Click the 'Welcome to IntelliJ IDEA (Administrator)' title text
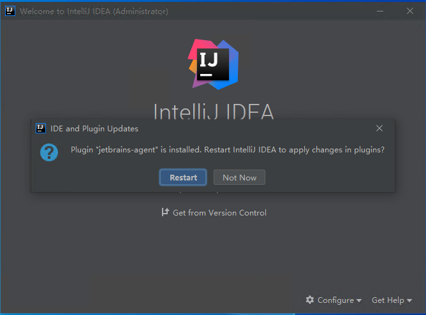The image size is (426, 315). [94, 11]
